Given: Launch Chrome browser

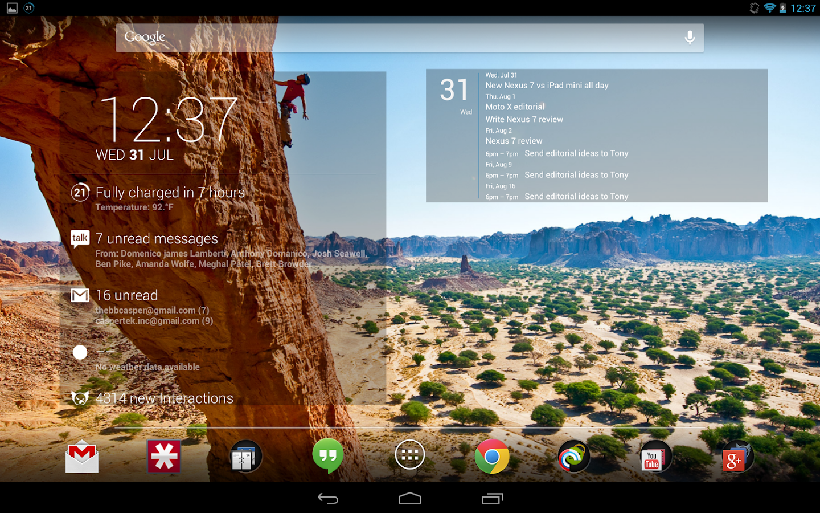Looking at the screenshot, I should click(x=491, y=456).
